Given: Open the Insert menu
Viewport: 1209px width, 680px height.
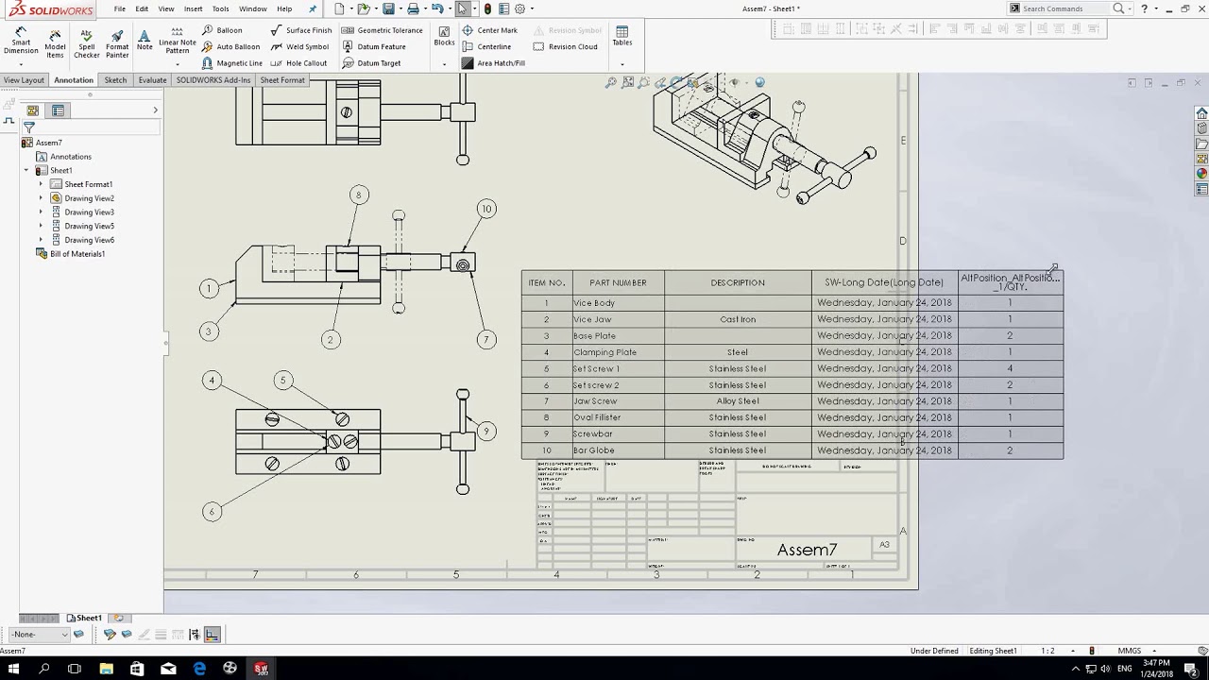Looking at the screenshot, I should coord(193,8).
